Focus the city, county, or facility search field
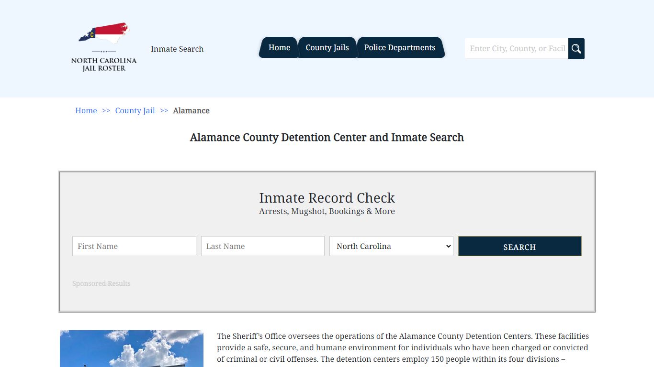The width and height of the screenshot is (654, 367). click(517, 49)
